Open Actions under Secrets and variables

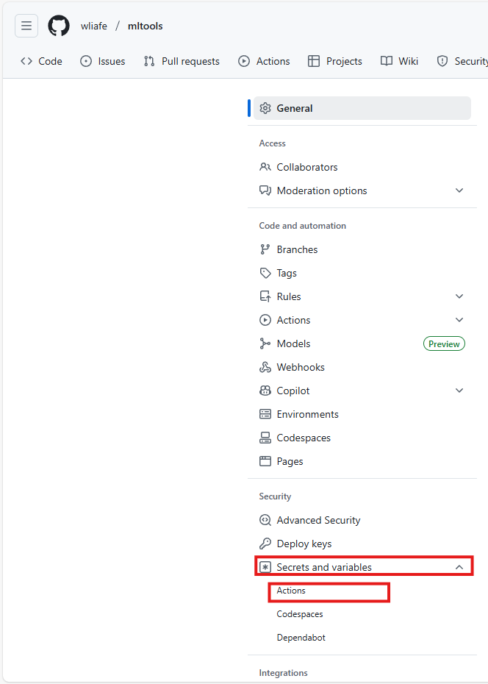click(291, 591)
